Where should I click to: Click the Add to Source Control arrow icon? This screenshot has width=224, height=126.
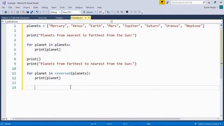pos(195,124)
